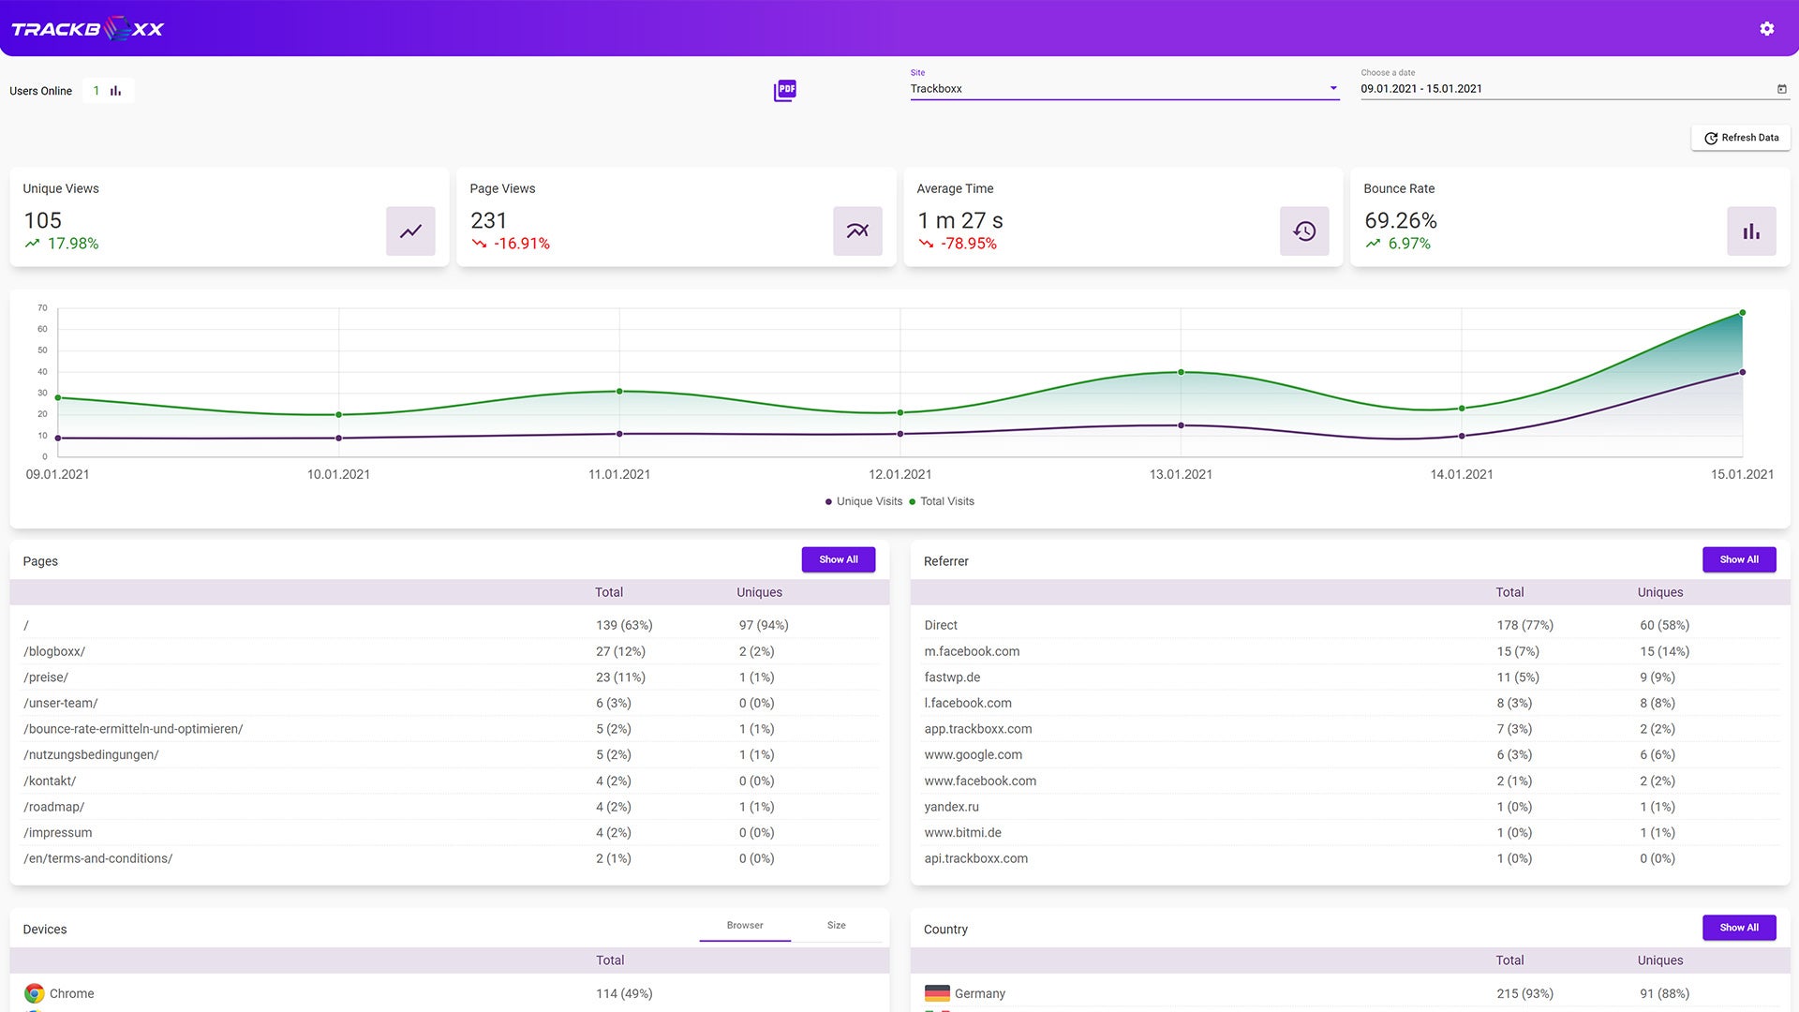Switch Devices panel to Browser tab
Screen dimensions: 1799x1012
[745, 925]
